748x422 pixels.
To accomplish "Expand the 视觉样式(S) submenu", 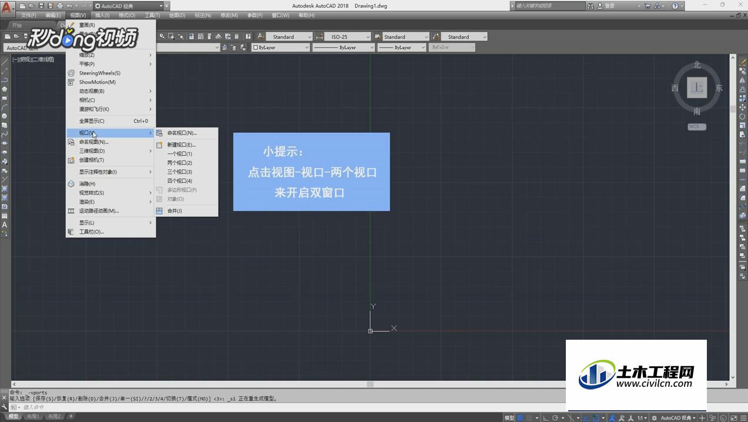I will [x=110, y=193].
